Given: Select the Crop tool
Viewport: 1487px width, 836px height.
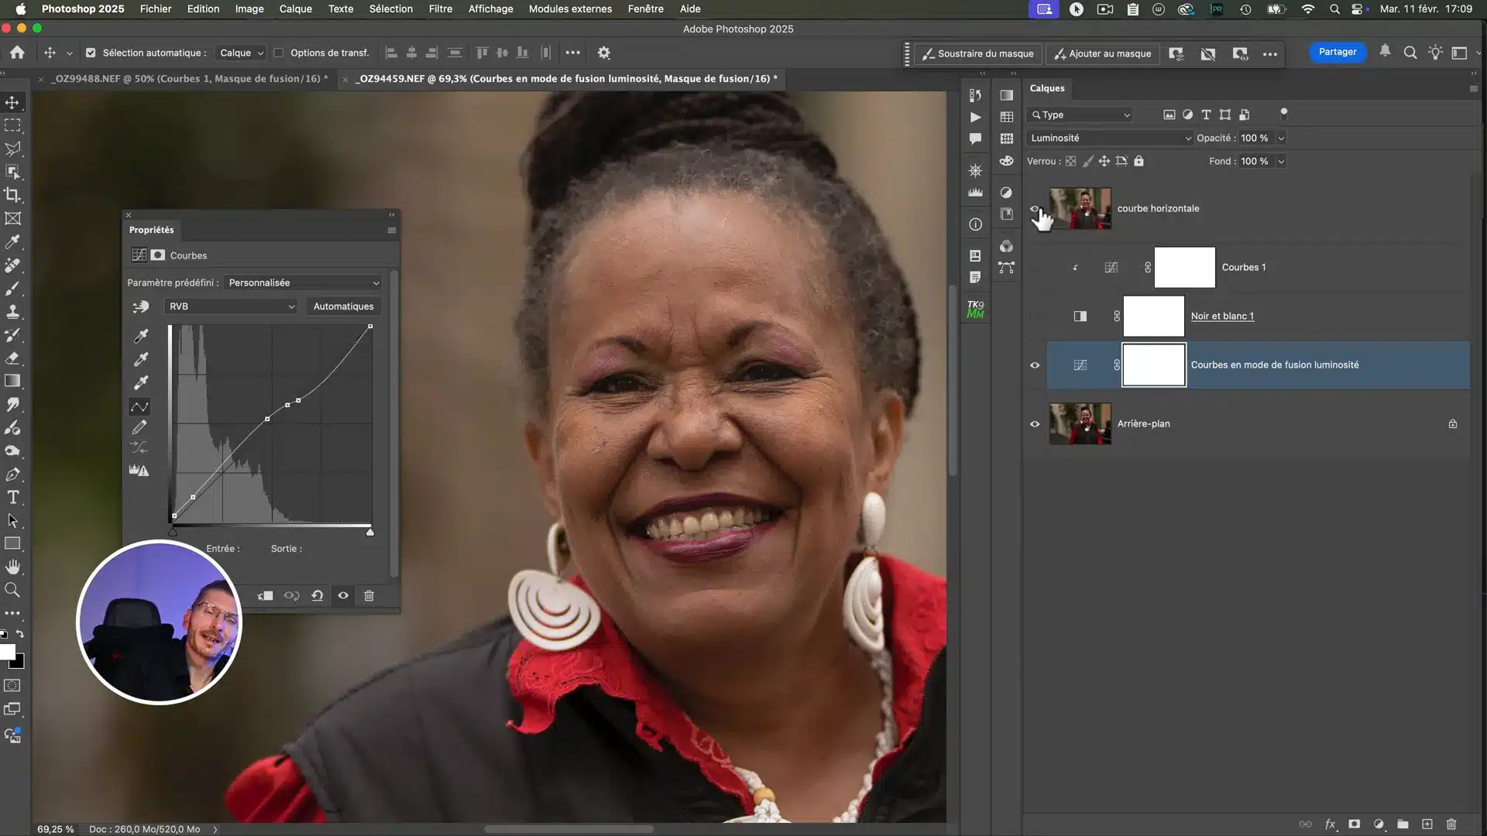Looking at the screenshot, I should click(x=12, y=195).
